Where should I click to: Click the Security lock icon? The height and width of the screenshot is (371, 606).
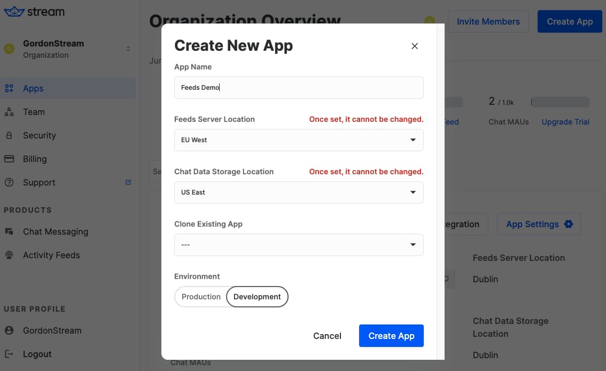pyautogui.click(x=9, y=136)
